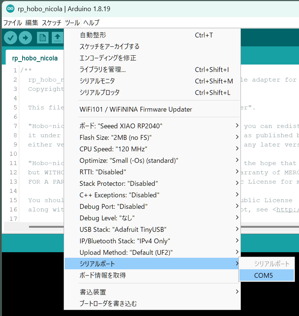Launch WiFi101 / WiFiNINA Firmware Updater
This screenshot has height=316, width=299.
(136, 109)
